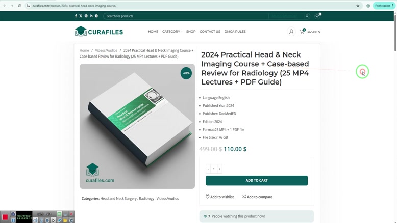Open the user account icon
The image size is (397, 223).
(x=291, y=32)
